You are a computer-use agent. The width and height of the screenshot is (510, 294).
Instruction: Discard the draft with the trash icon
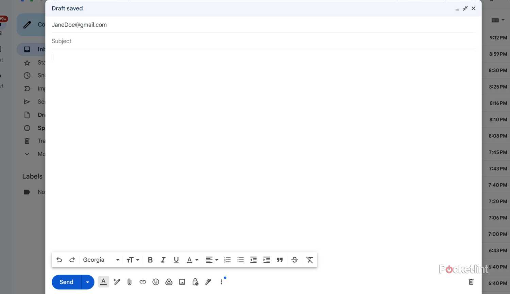click(x=471, y=282)
